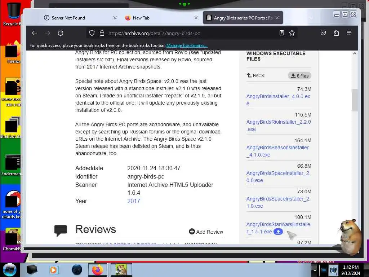
Task: Click the monitor tray icon
Action: pos(324,270)
